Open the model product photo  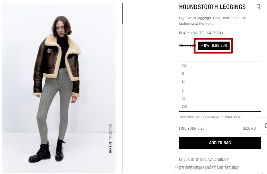(x=59, y=88)
